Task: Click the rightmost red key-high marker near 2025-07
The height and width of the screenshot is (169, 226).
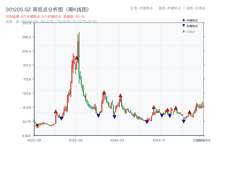Action: click(189, 112)
